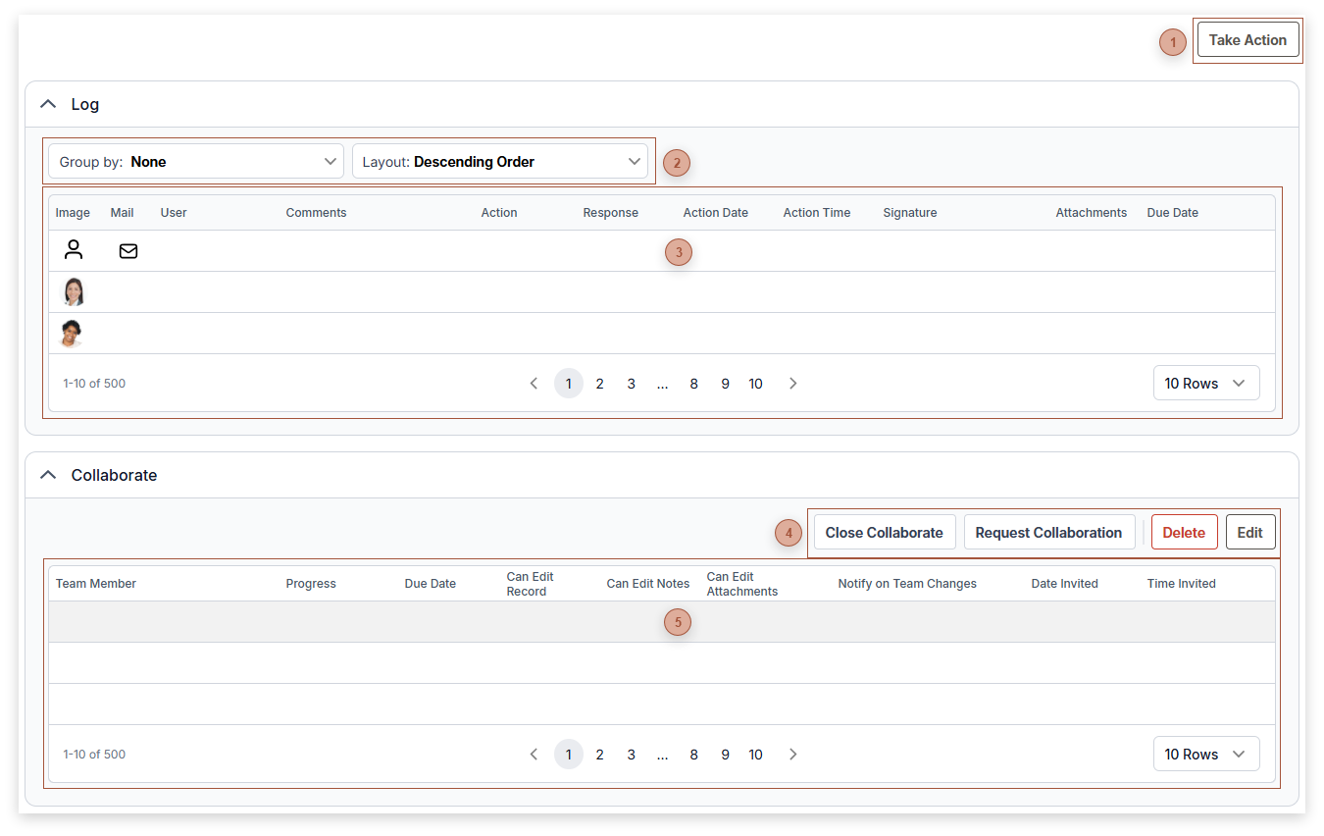Click the short-haired person's avatar in third Log row
The height and width of the screenshot is (836, 1324).
[x=71, y=334]
